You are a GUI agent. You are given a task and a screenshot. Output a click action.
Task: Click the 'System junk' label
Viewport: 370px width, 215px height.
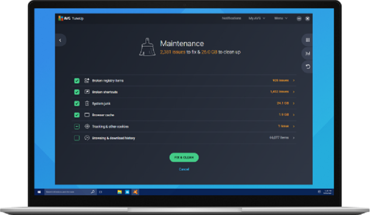(101, 104)
